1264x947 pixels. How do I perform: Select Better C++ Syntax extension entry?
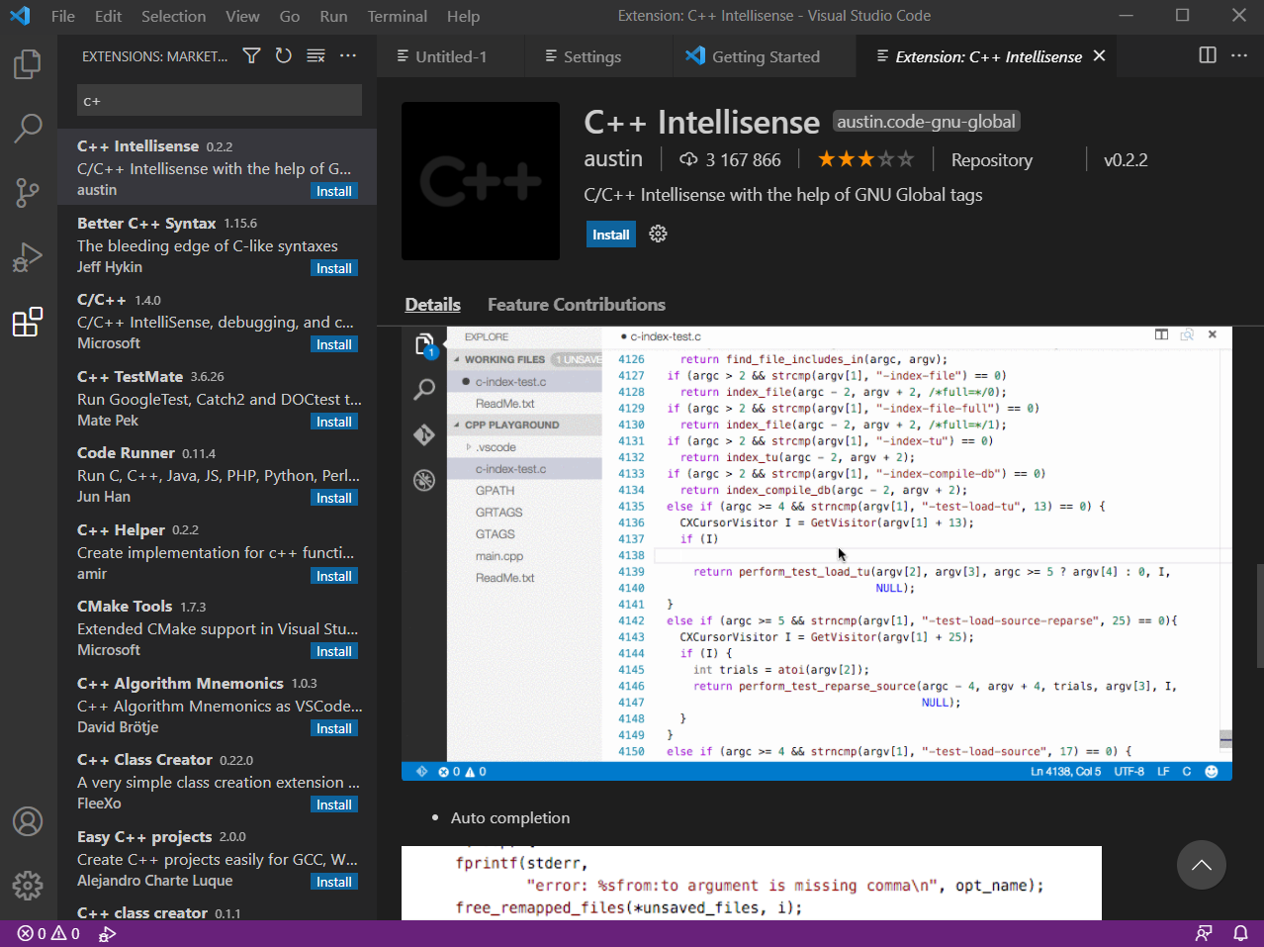[x=217, y=244]
